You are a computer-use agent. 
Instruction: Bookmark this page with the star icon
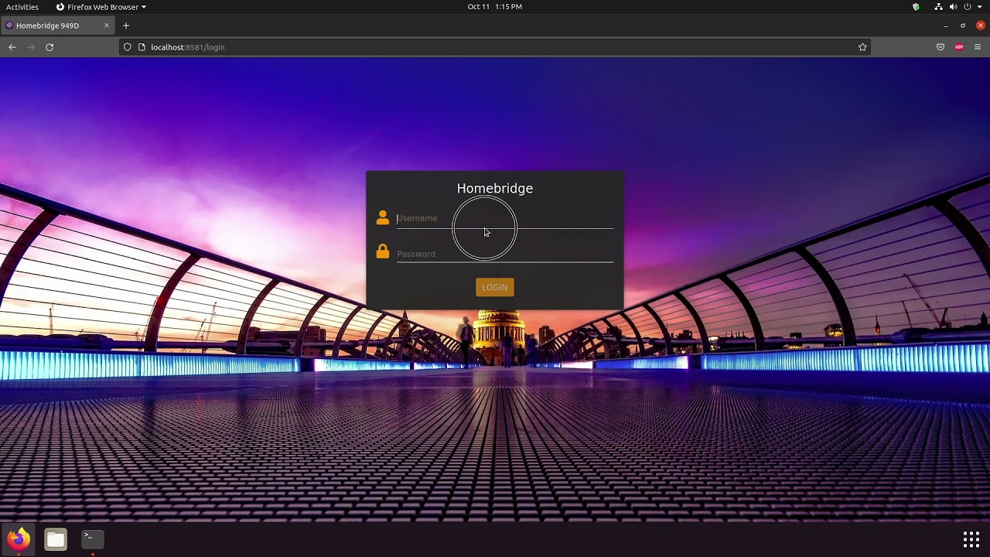(862, 47)
